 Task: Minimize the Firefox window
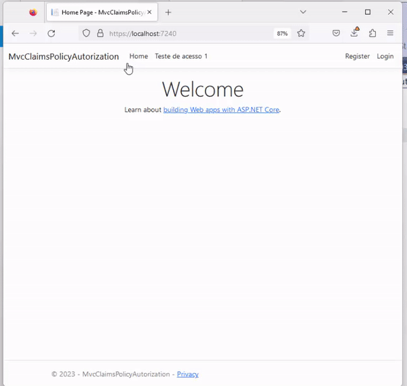click(345, 12)
